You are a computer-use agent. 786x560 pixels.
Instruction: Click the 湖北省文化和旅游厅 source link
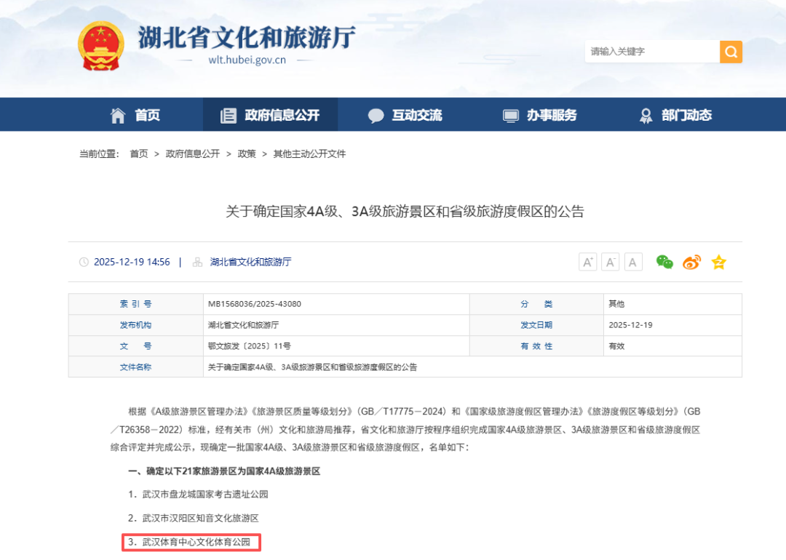click(251, 263)
